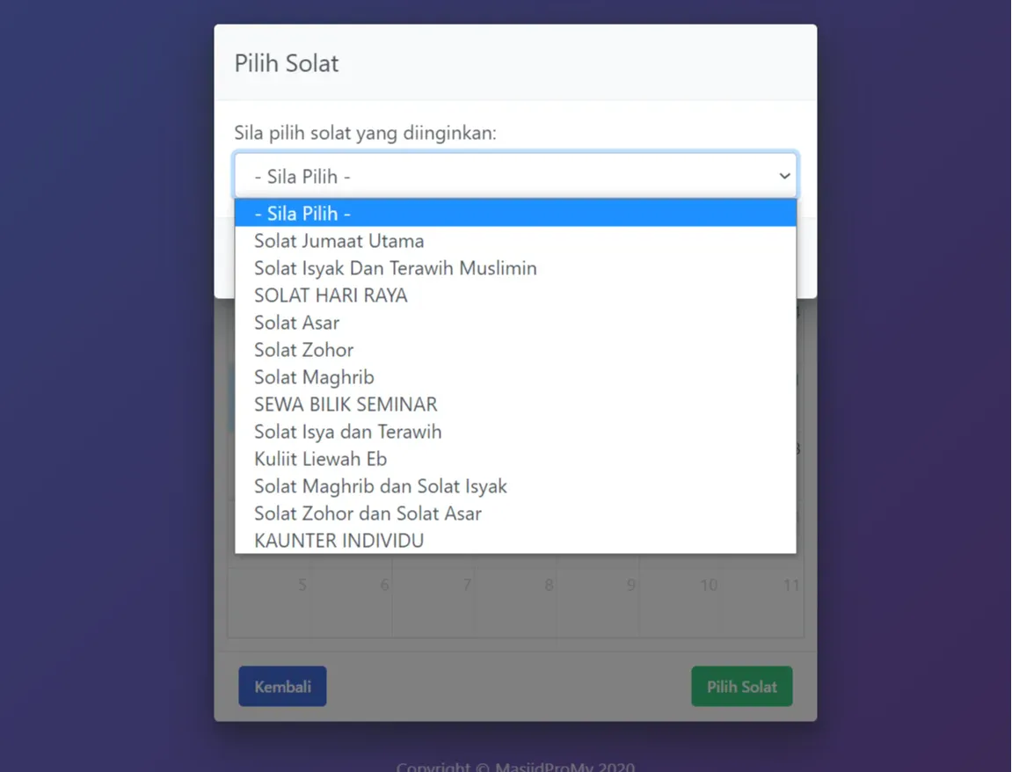
Task: Click the dropdown chevron arrow icon
Action: (784, 176)
